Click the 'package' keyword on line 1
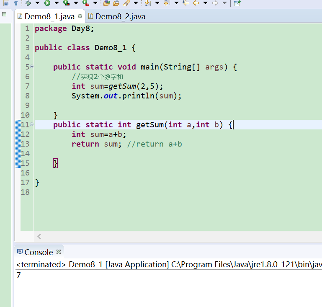Image resolution: width=322 pixels, height=307 pixels. pyautogui.click(x=51, y=28)
